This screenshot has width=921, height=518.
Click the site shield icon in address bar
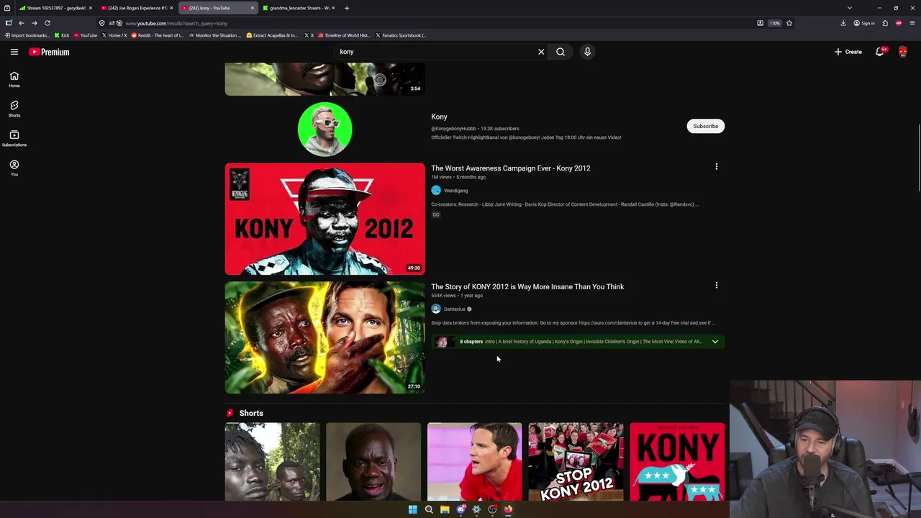click(101, 23)
